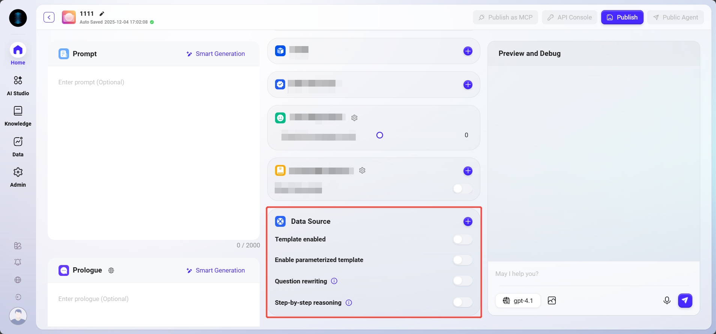Screen dimensions: 716x334
Task: Open the gpt-4.1 model selector
Action: 518,301
